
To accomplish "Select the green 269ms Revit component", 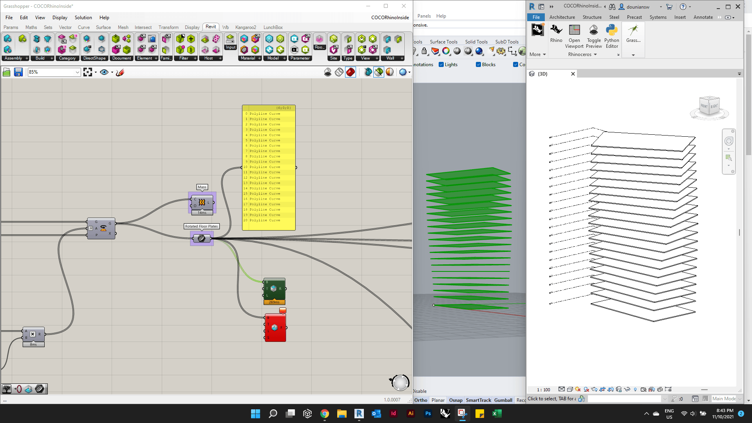I will (274, 289).
